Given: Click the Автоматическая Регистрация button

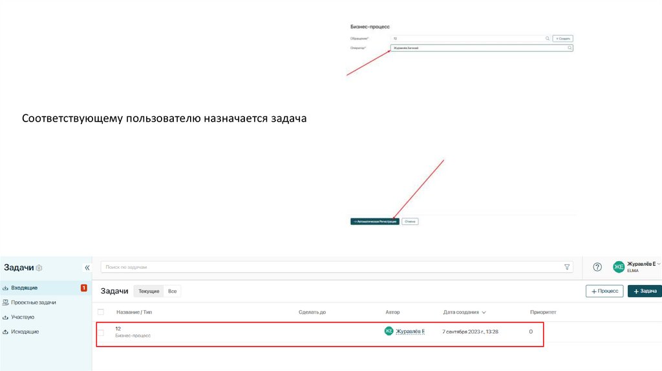Looking at the screenshot, I should (375, 221).
